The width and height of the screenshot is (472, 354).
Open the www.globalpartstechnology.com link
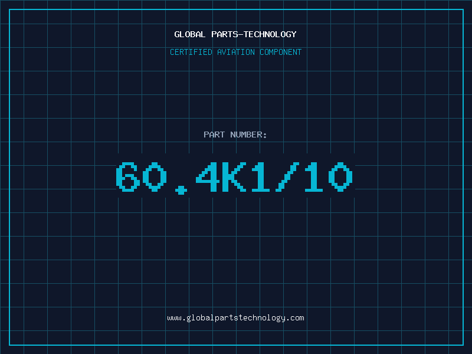click(x=235, y=318)
